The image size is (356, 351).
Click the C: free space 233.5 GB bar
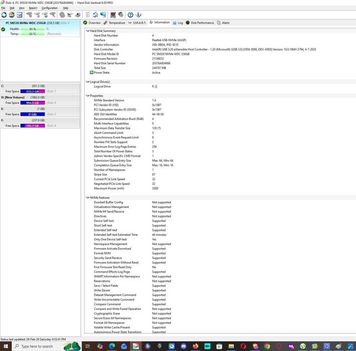click(x=33, y=91)
